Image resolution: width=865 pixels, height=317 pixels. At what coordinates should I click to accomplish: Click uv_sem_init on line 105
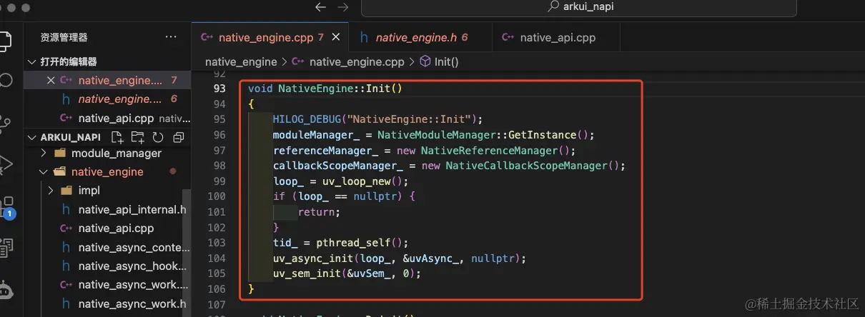(307, 273)
